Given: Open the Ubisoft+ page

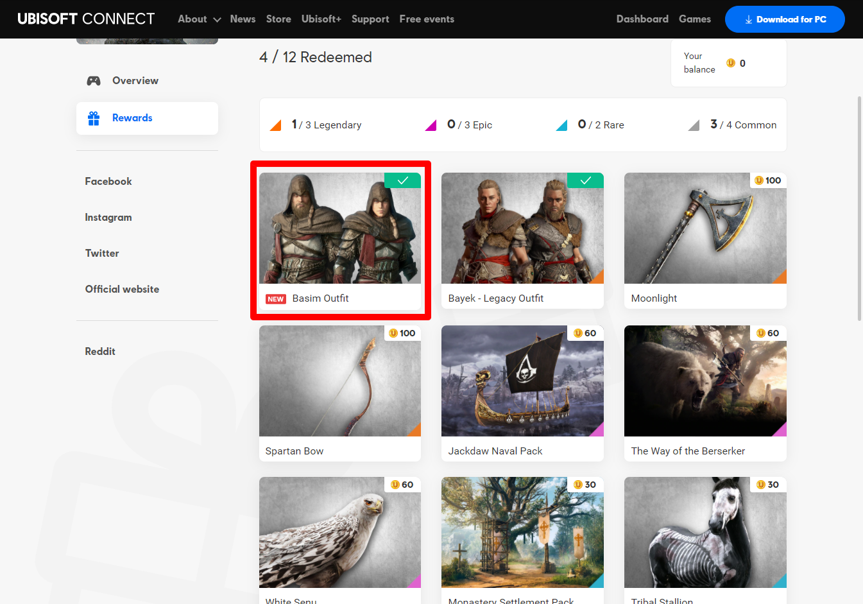Looking at the screenshot, I should [x=321, y=19].
